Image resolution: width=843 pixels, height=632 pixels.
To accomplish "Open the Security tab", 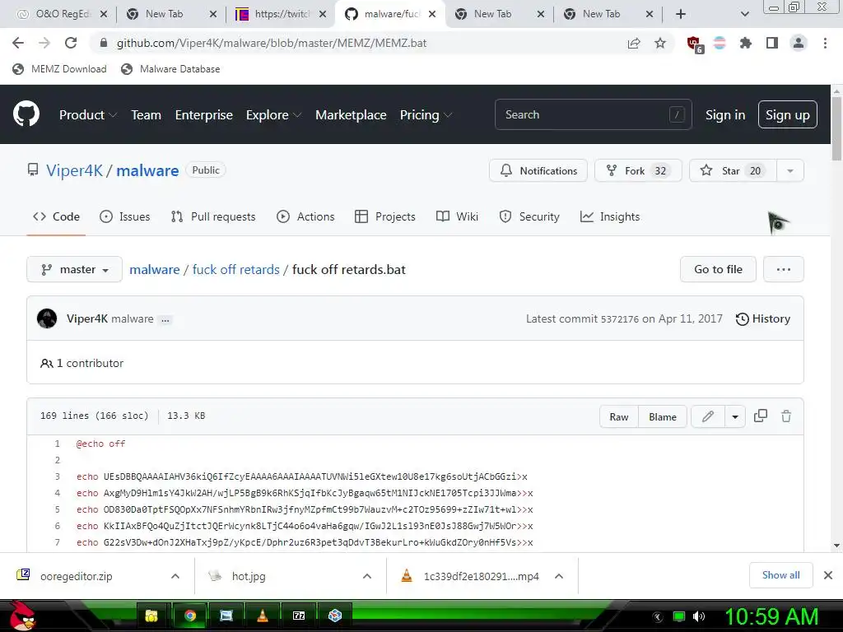I will pos(529,216).
